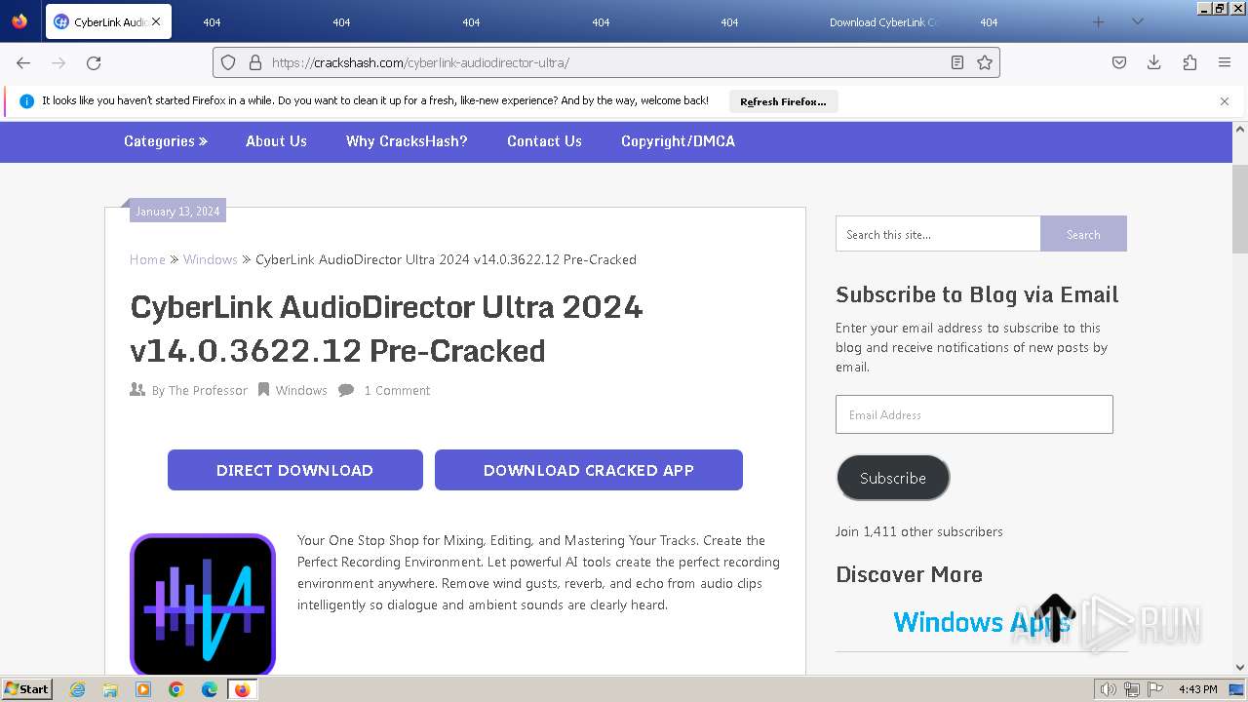Open network status in the system tray
Screen dimensions: 1248x702
click(1132, 689)
